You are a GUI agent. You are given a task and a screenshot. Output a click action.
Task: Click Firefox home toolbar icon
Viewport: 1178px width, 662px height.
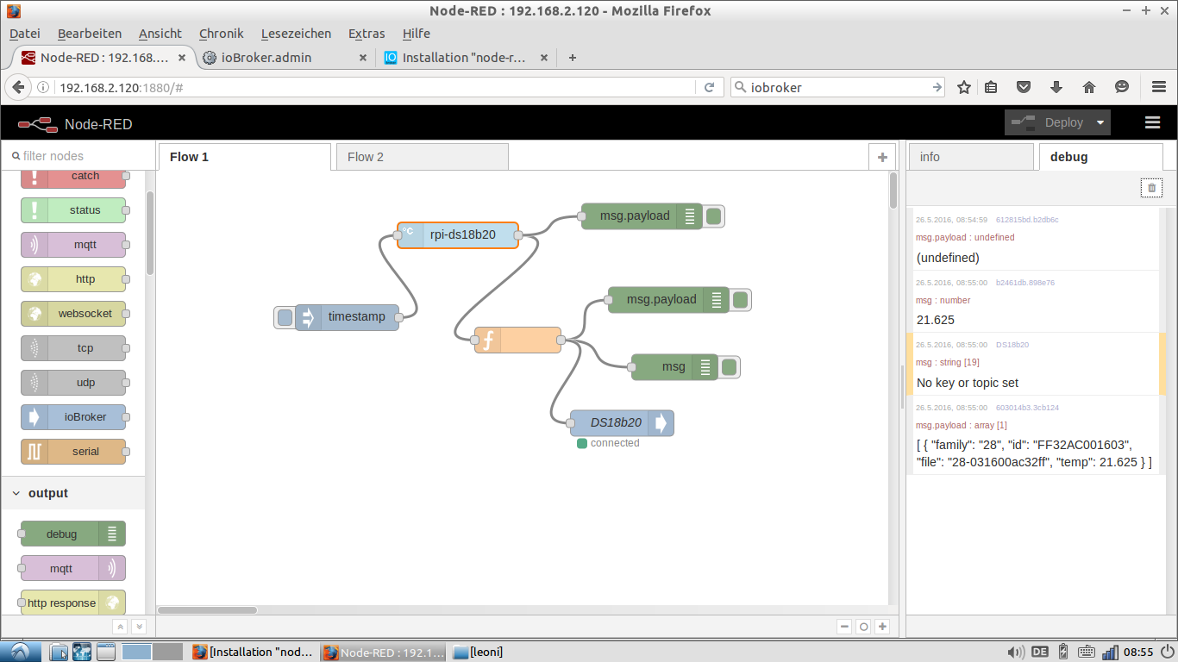(1088, 87)
